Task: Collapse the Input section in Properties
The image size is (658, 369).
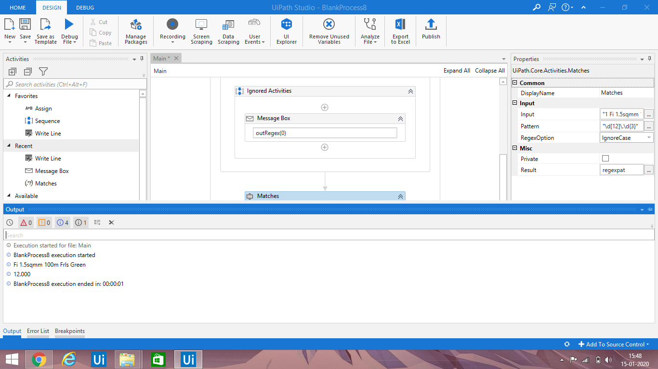Action: pyautogui.click(x=515, y=103)
